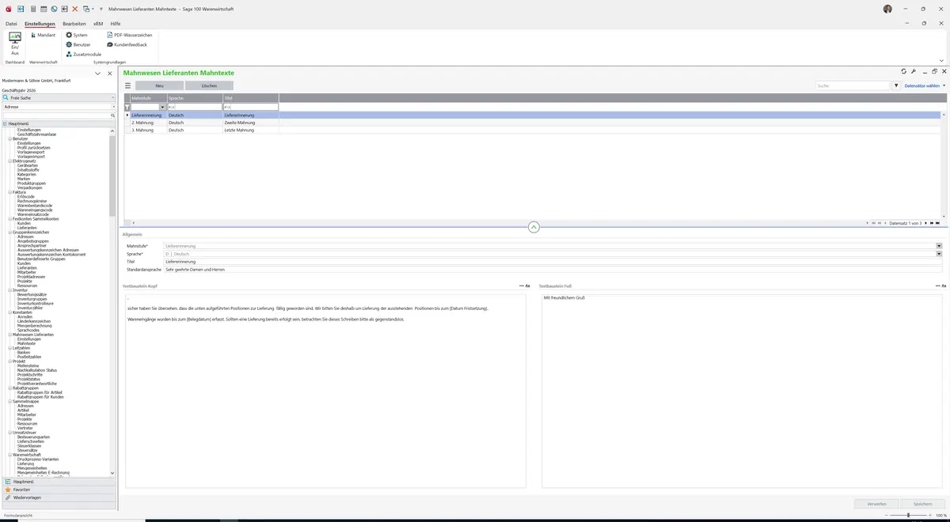Open the Adresse search category dropdown
This screenshot has width=950, height=522.
tap(113, 106)
